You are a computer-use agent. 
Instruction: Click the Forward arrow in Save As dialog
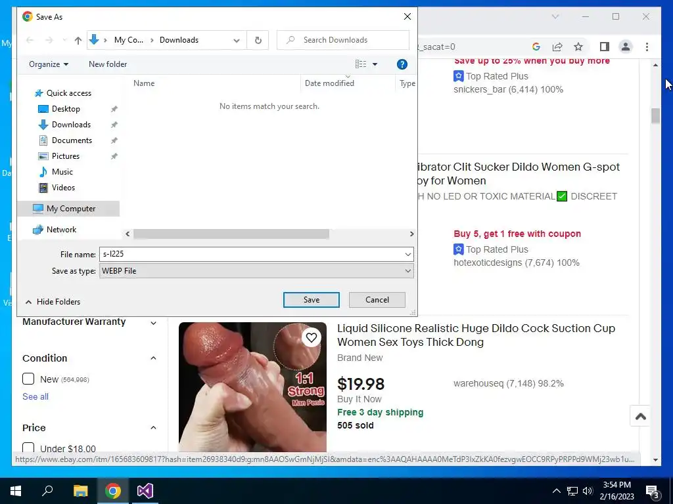coord(49,40)
